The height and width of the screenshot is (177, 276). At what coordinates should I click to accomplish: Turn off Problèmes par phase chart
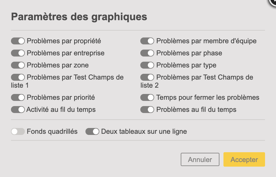(147, 53)
